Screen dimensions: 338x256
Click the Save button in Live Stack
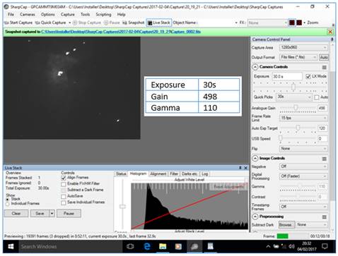(40, 214)
